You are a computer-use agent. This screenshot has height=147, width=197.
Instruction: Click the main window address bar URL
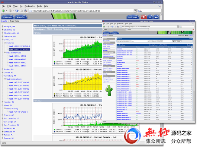[x=66, y=11]
